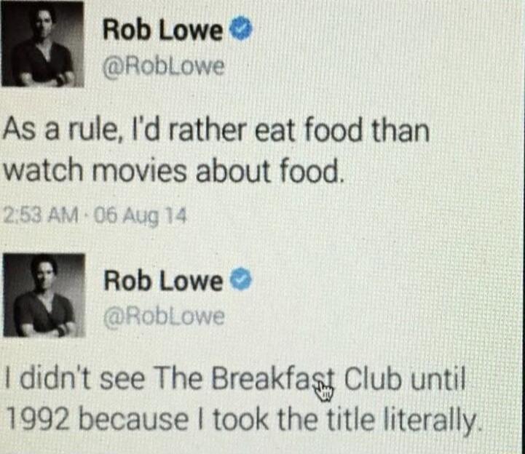The height and width of the screenshot is (454, 525).
Task: Click the word 'didn't' in the second tweet
Action: tap(55, 379)
